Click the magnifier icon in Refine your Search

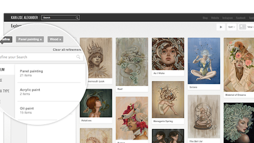point(78,57)
